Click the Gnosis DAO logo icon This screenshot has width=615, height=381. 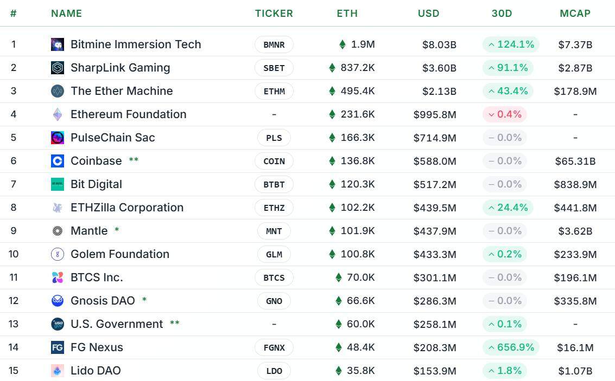pos(58,301)
